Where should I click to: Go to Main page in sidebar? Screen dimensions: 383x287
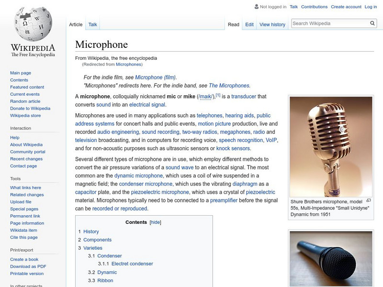[x=21, y=73]
